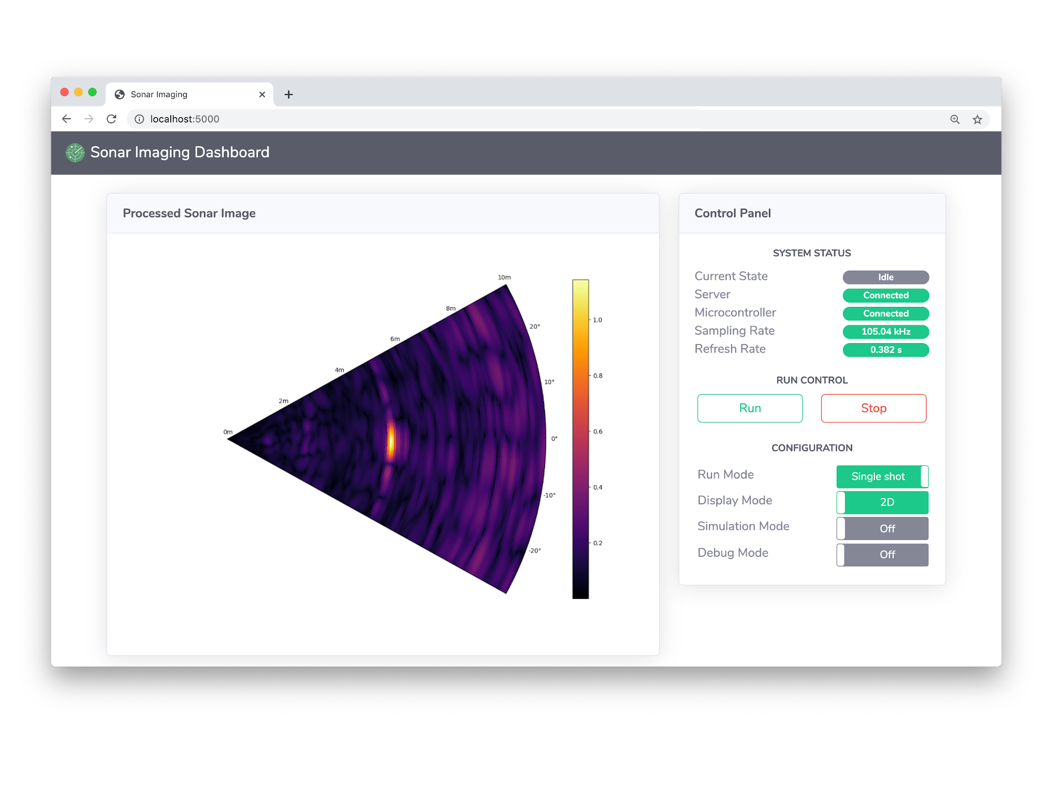
Task: Click the browser back navigation arrow
Action: (x=69, y=118)
